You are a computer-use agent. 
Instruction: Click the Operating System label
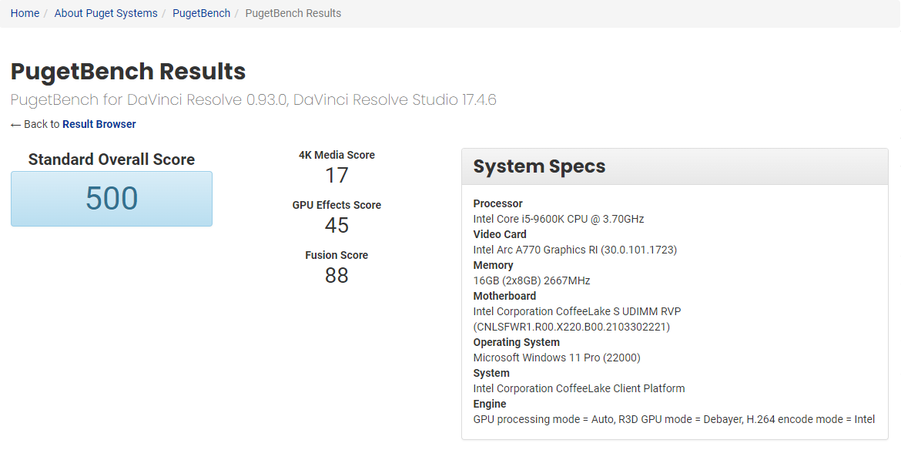pos(516,343)
